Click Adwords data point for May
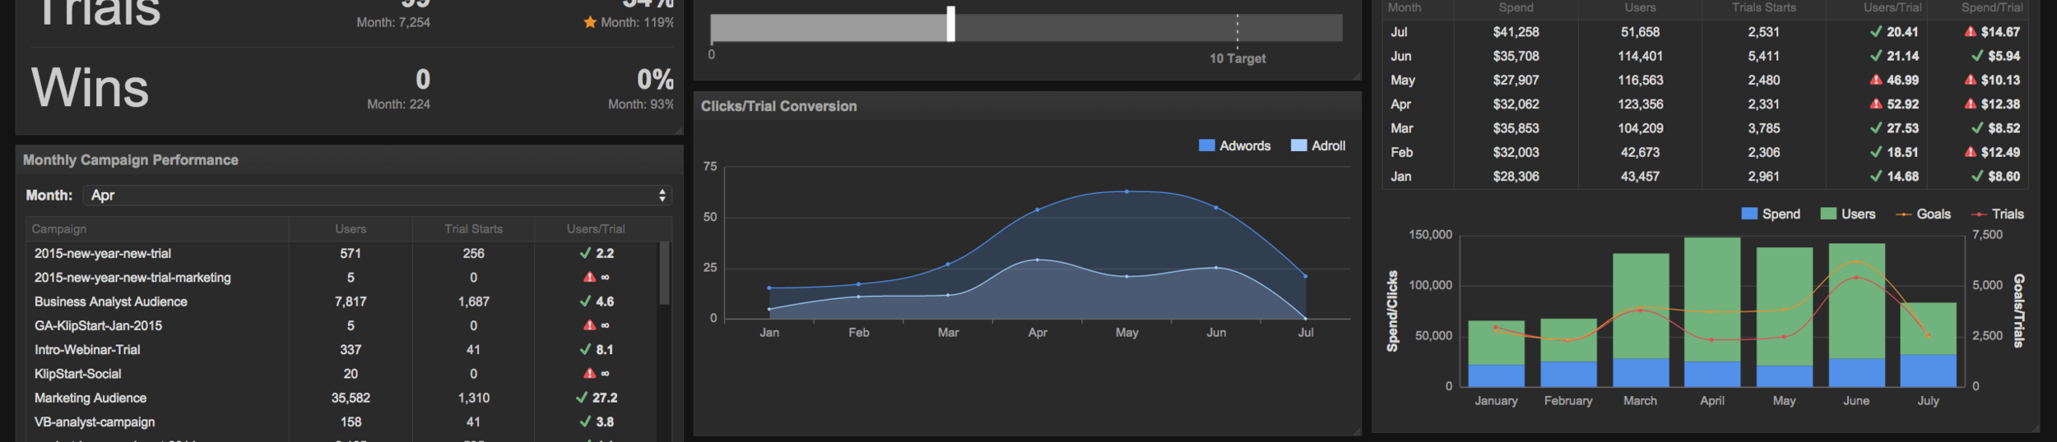Image resolution: width=2057 pixels, height=442 pixels. point(1126,191)
